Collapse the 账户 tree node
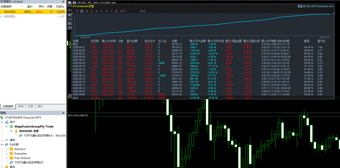 click(2, 122)
